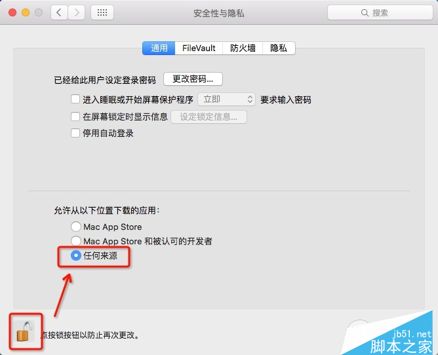Switch to the 隐私 tab

279,48
